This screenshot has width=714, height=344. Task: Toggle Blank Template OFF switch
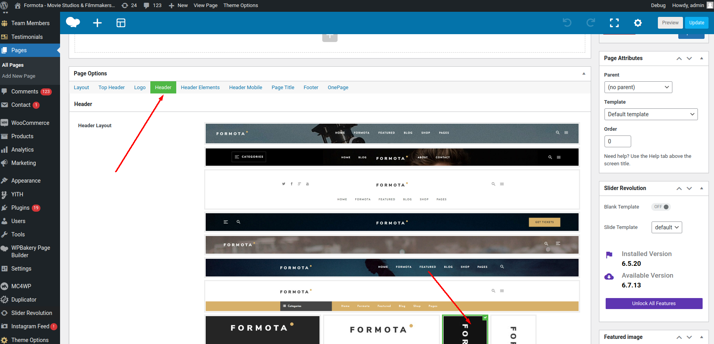pos(661,207)
